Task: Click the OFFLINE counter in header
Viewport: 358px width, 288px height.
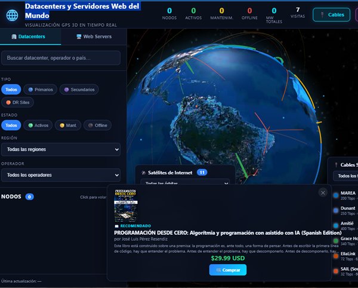Action: click(249, 14)
